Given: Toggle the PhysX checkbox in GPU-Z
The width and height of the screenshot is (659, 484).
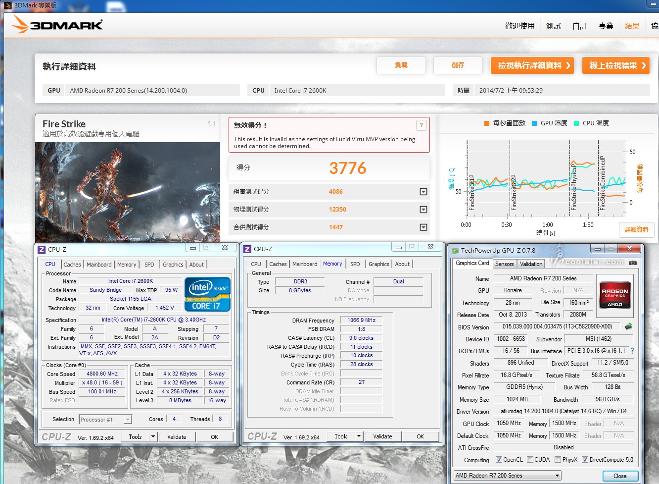Looking at the screenshot, I should 558,460.
